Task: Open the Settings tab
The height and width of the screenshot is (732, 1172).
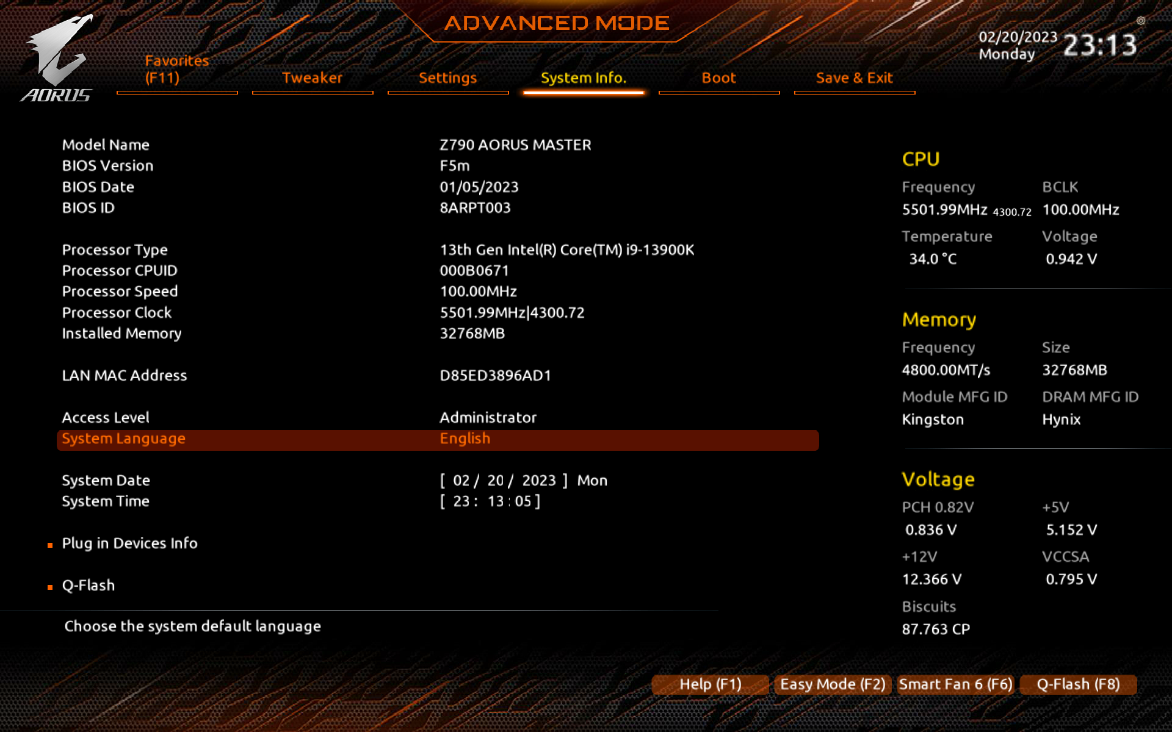Action: 447,78
